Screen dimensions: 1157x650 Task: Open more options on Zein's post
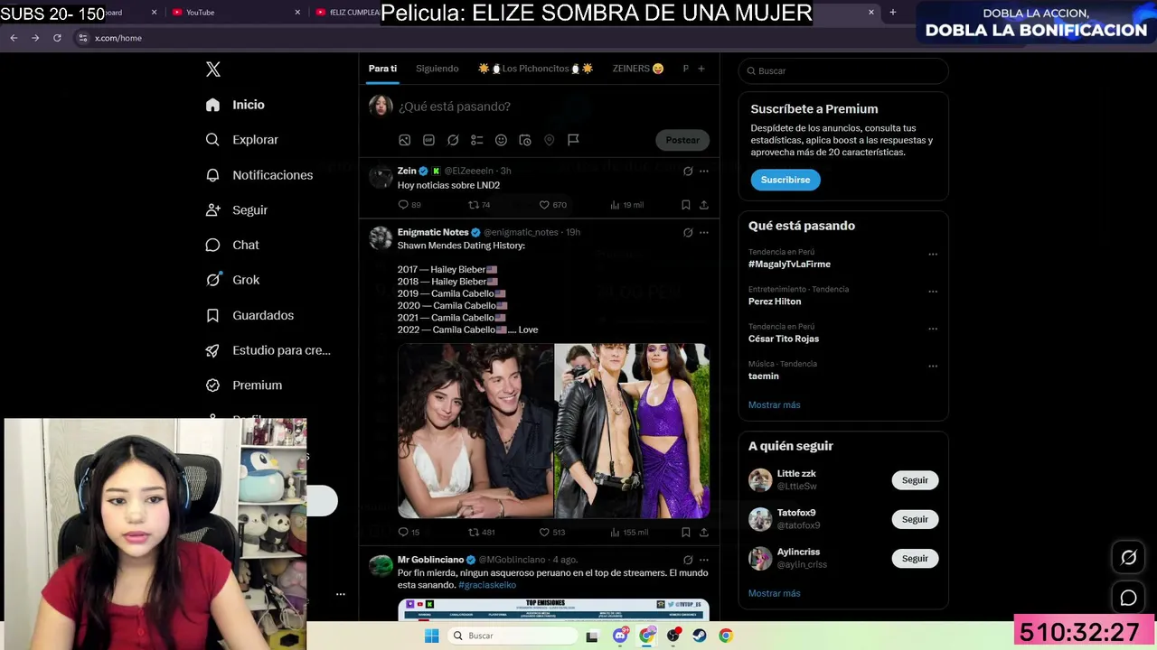pyautogui.click(x=704, y=171)
